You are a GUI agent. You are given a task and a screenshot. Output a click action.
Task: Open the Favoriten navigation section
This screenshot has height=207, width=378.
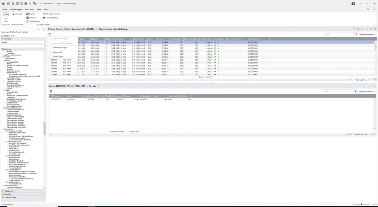(23, 194)
